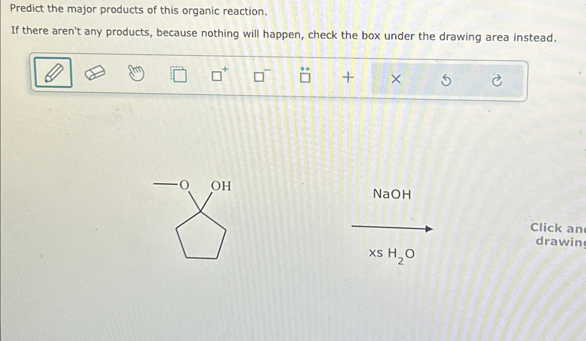Select the plus sign tool
The width and height of the screenshot is (586, 341).
click(x=347, y=77)
